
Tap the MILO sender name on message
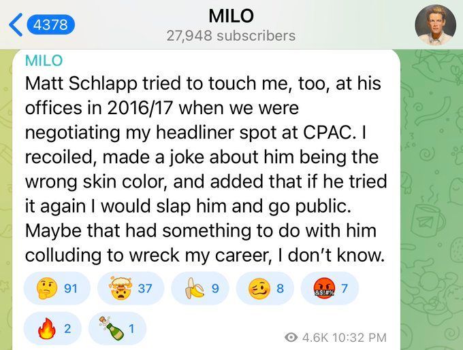click(44, 60)
